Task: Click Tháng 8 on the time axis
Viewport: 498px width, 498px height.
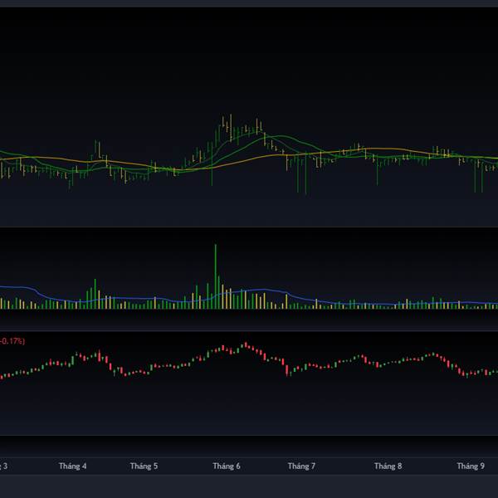Action: point(388,466)
